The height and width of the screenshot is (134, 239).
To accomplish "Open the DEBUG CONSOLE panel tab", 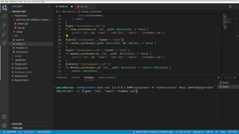I will coord(107,78).
